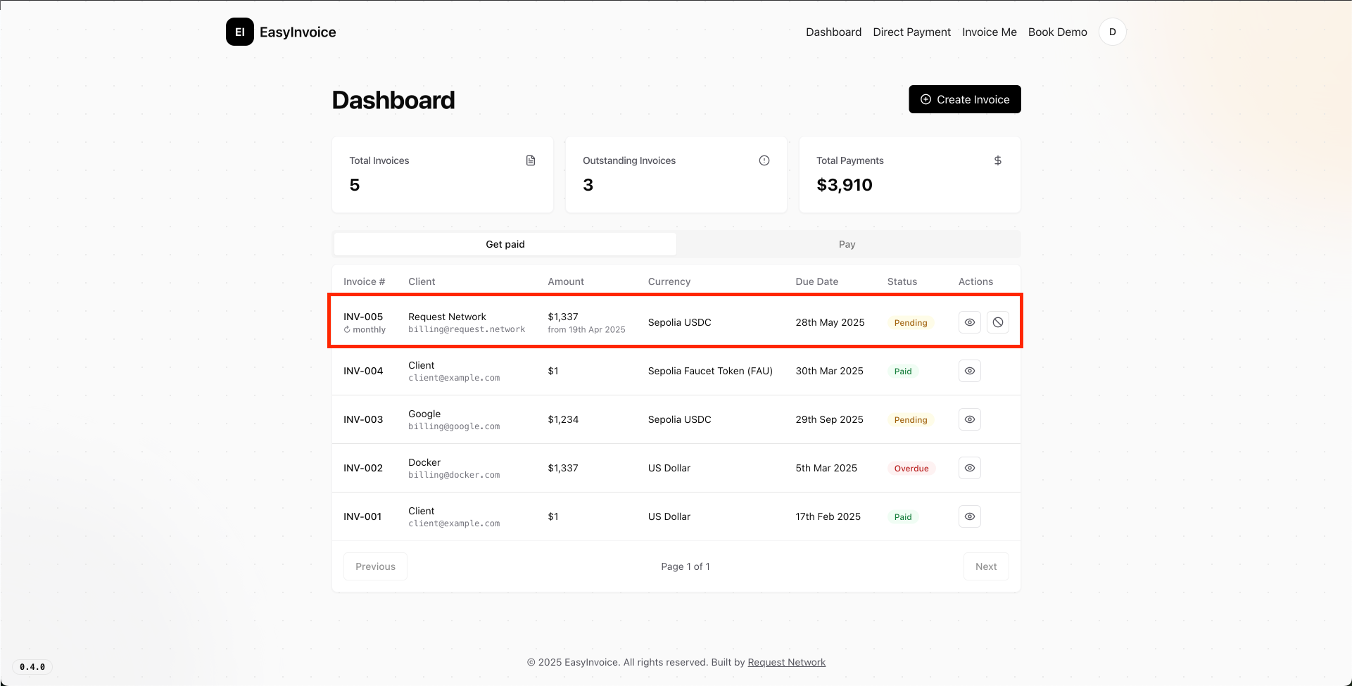This screenshot has width=1352, height=686.
Task: Open INV-001 invoice via eye icon
Action: 969,516
